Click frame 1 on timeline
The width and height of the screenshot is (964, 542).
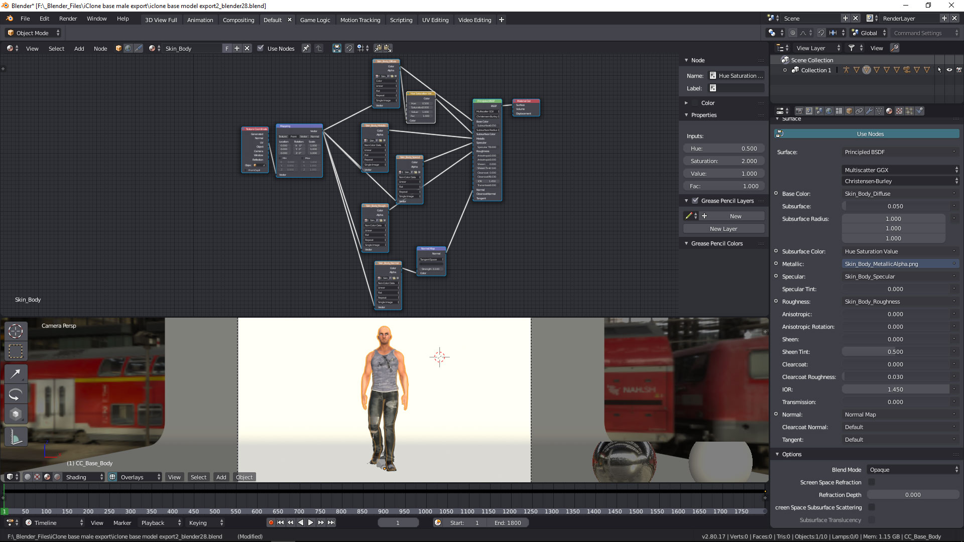point(5,511)
